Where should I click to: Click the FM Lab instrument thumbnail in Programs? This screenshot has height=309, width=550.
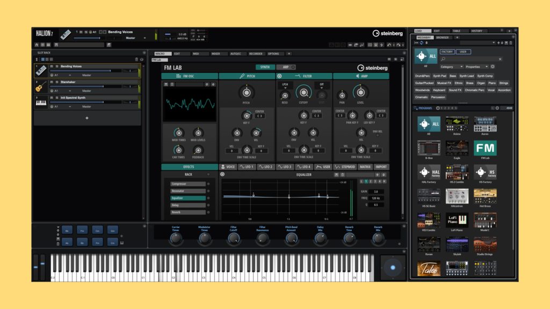click(x=484, y=148)
